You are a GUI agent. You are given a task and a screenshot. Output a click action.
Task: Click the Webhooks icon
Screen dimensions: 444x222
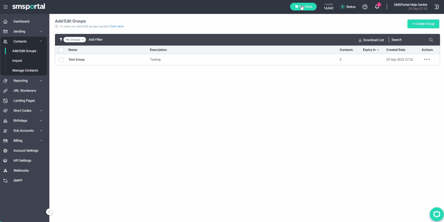click(x=5, y=171)
